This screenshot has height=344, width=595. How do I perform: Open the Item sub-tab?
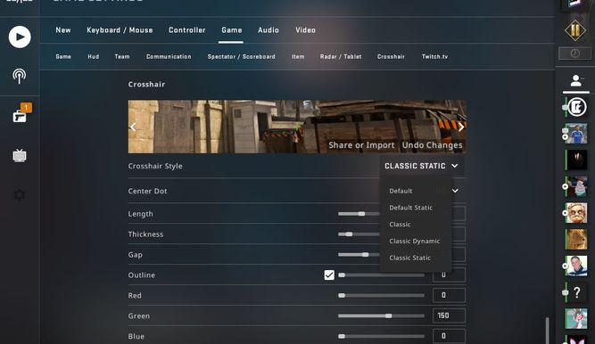click(298, 56)
